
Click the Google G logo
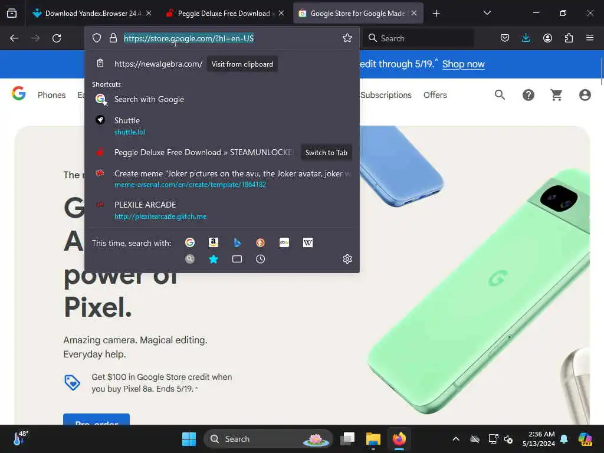coord(18,93)
